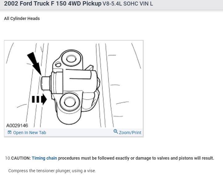The height and width of the screenshot is (187, 223).
Task: Click the Open In New Tab icon
Action: 9,133
